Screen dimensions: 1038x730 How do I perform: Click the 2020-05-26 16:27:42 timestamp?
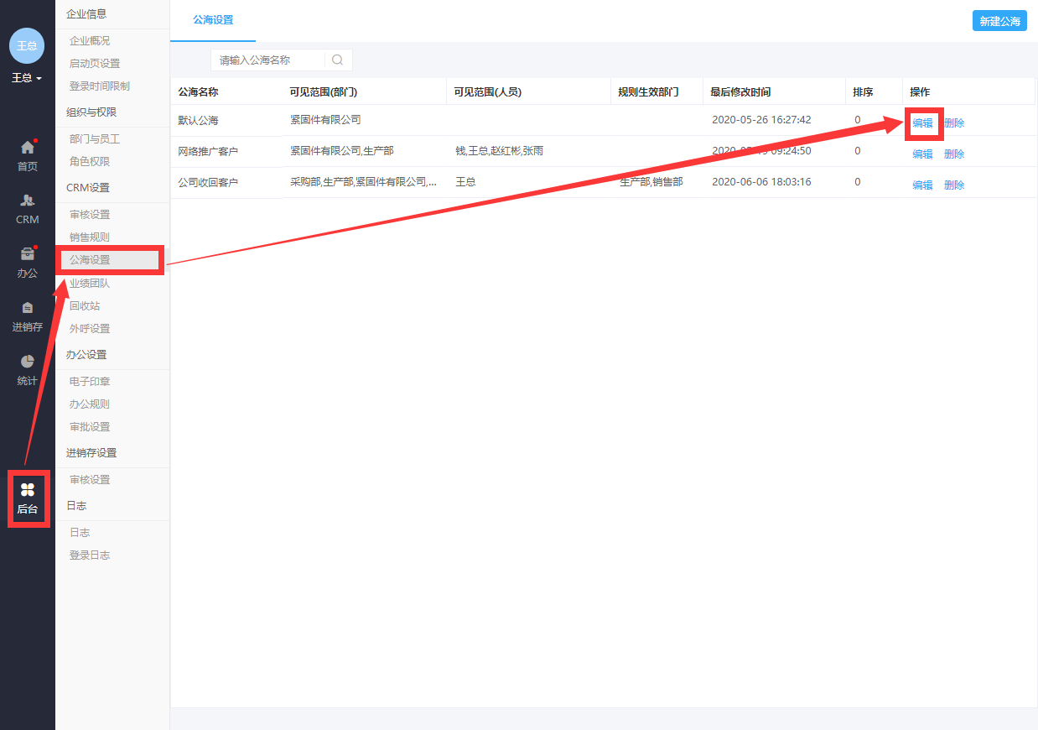tap(761, 120)
